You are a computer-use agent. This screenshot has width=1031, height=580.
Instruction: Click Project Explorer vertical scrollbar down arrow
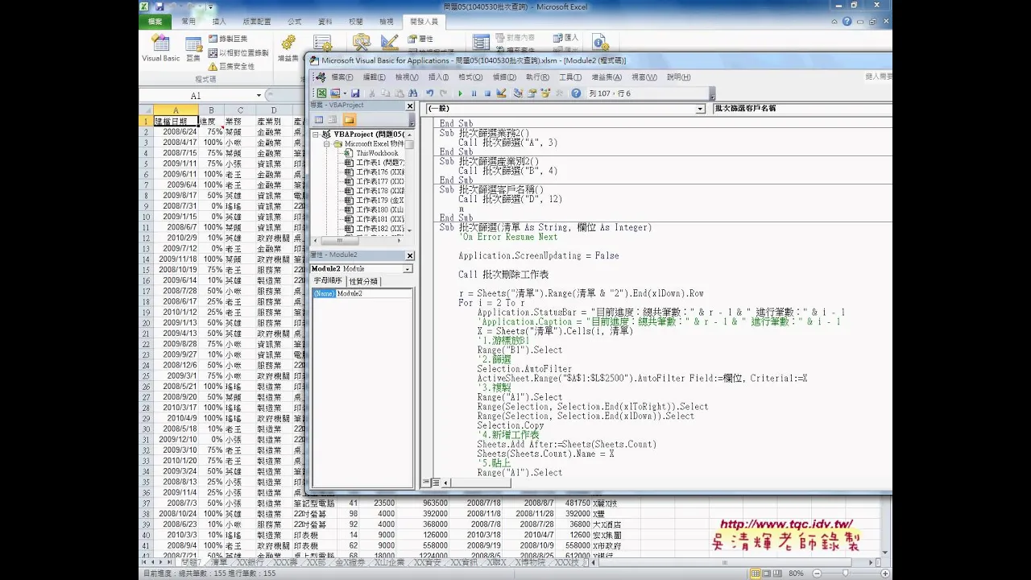tap(409, 230)
